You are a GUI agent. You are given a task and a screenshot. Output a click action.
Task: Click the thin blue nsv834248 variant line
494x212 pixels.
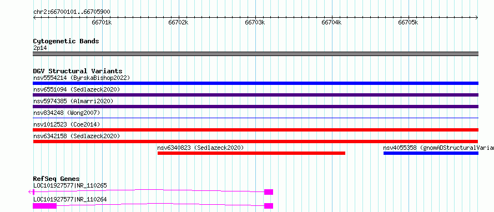[255, 118]
